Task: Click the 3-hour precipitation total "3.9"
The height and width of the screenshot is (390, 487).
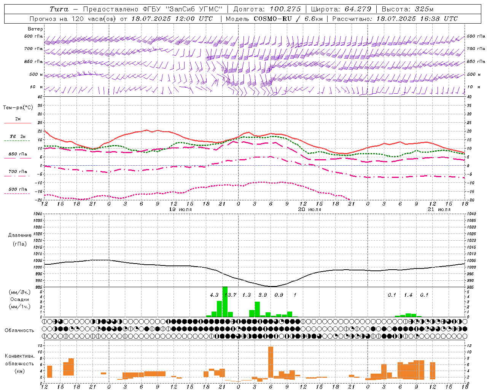Action: [x=263, y=295]
